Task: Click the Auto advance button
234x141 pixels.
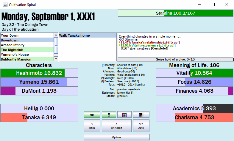Action: click(141, 126)
